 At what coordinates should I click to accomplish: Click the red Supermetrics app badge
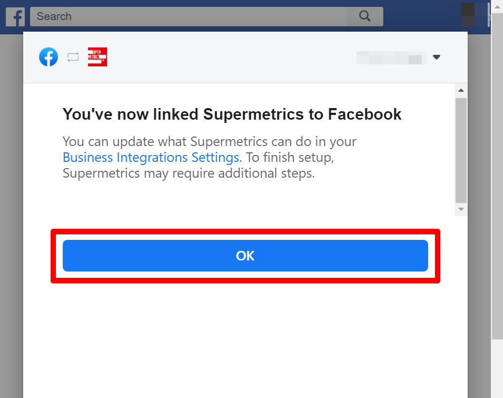coord(97,57)
